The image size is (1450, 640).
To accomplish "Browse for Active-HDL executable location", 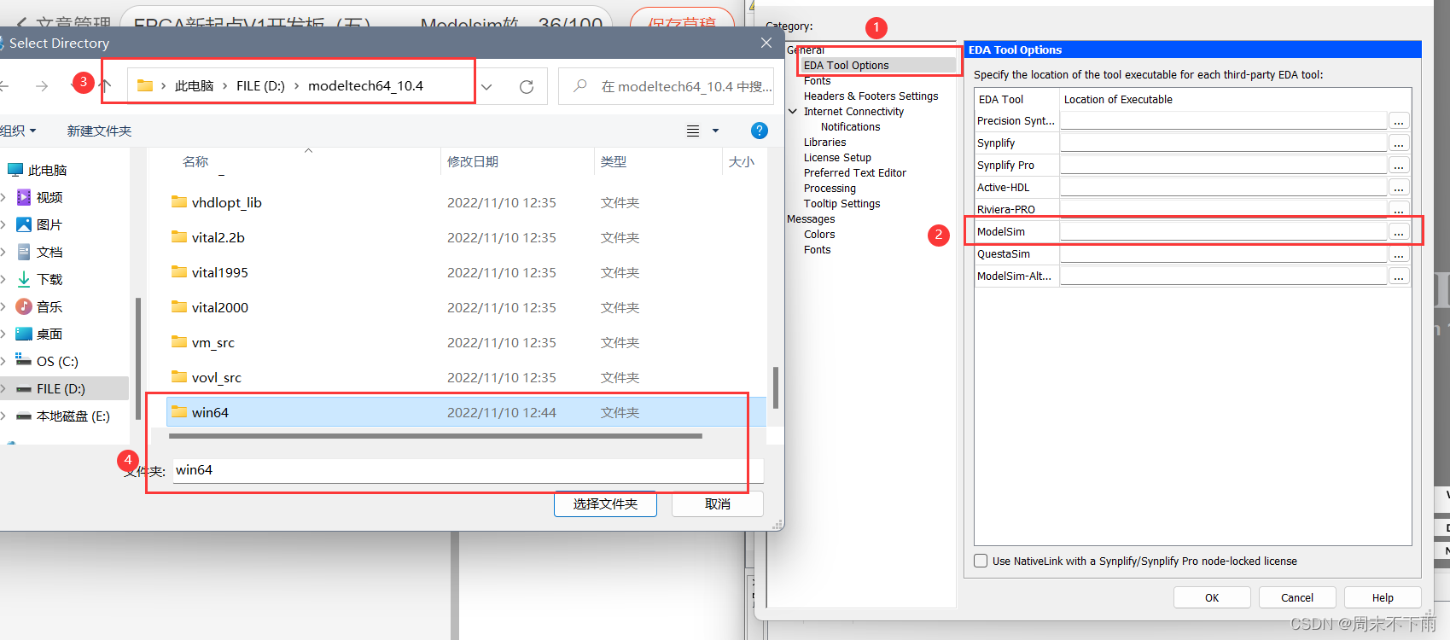I will [1399, 188].
